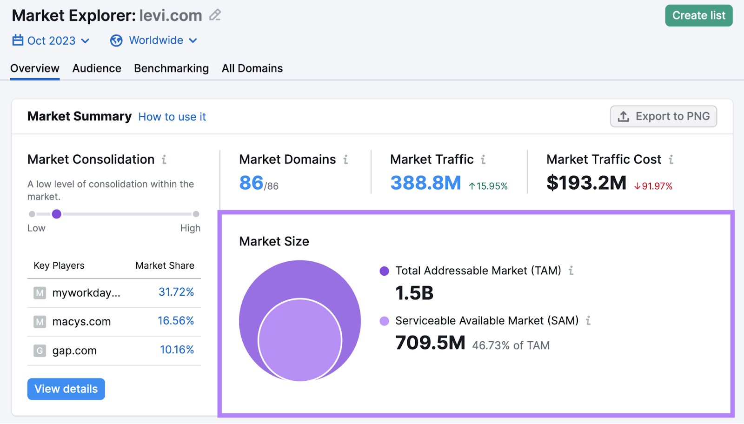Screen dimensions: 744x424
Task: Click the info icon for Market Traffic Cost
Action: point(671,159)
